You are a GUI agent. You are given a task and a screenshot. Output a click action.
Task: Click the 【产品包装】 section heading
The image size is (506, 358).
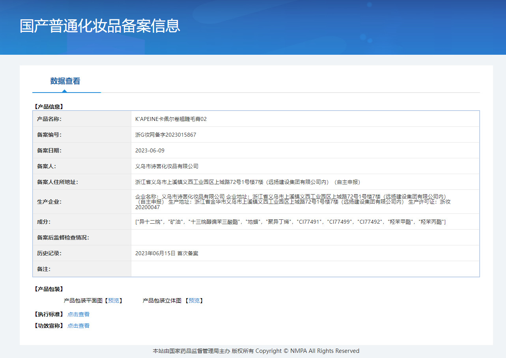49,289
